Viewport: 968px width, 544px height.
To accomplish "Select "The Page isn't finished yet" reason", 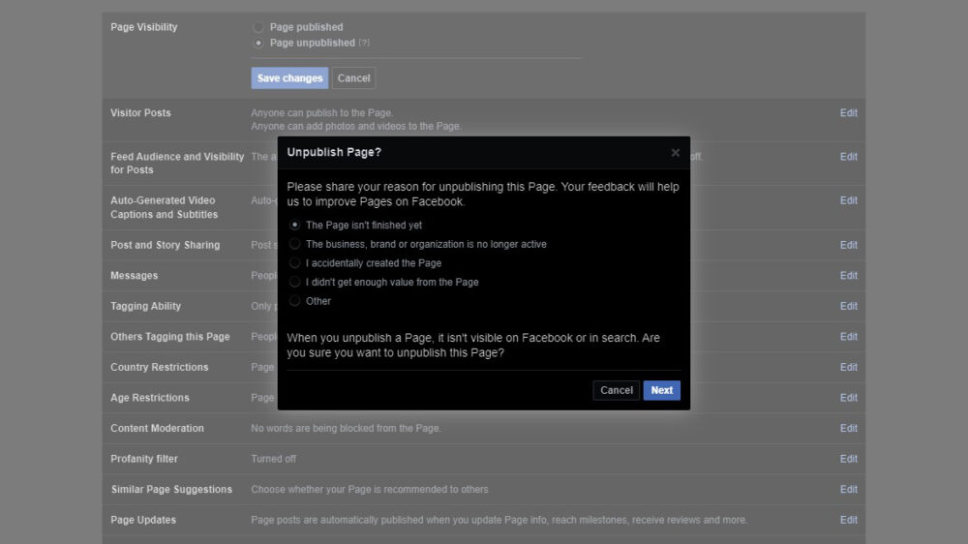I will pos(295,226).
